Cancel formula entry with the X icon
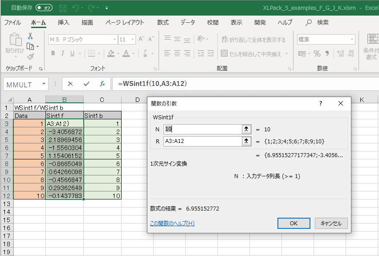 [70, 84]
